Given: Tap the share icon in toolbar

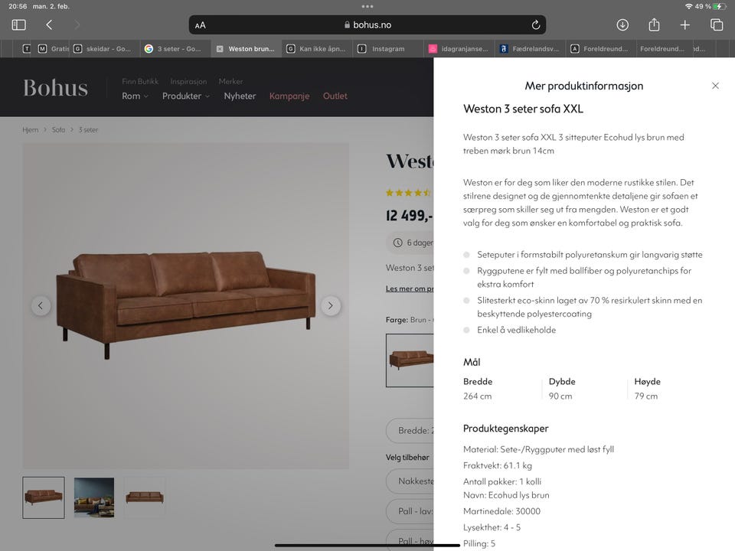Looking at the screenshot, I should pos(654,24).
